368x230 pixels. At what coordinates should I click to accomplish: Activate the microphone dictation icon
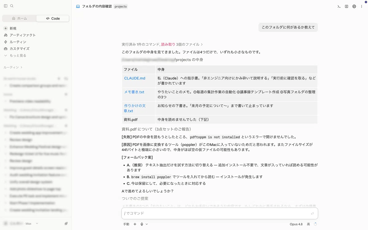coord(142,224)
